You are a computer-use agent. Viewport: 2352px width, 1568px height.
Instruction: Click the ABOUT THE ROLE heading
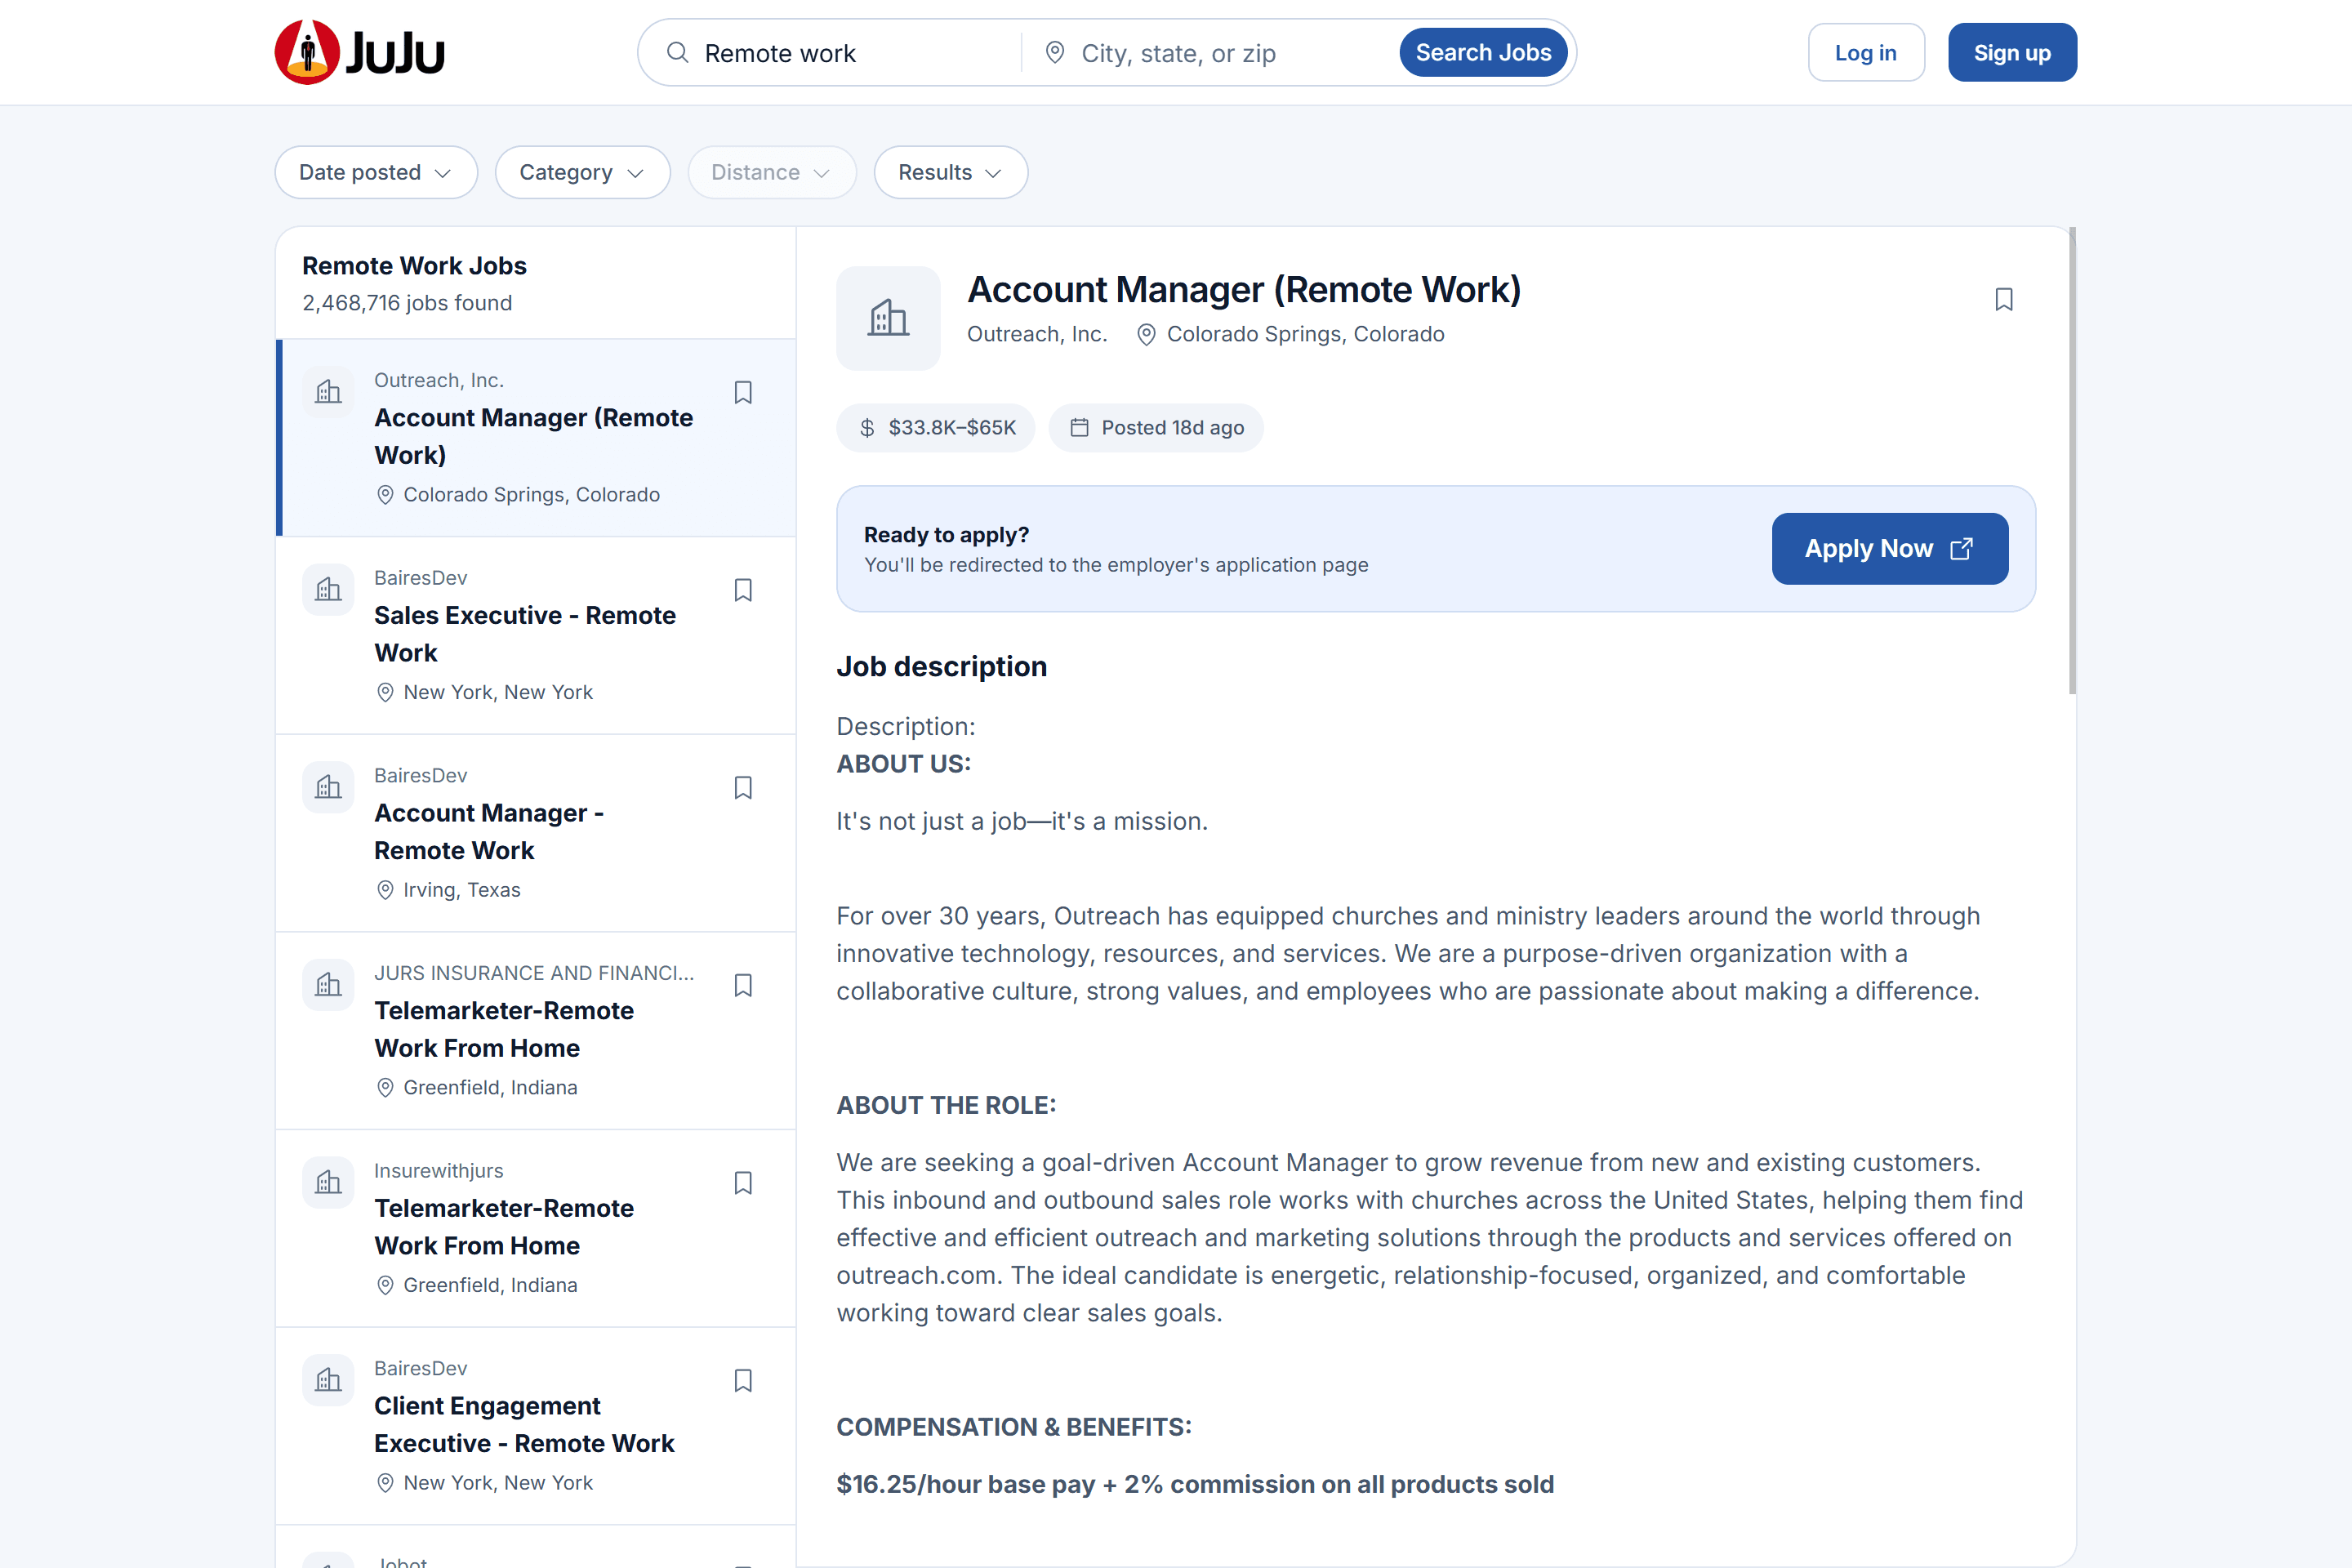click(946, 1105)
